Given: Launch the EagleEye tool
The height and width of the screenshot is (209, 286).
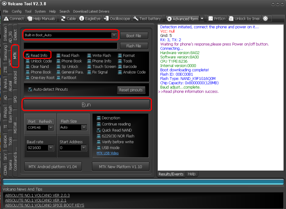Looking at the screenshot, I should coord(82,19).
